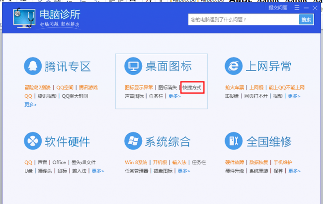323x204 pixels.
Task: Open the 丢失dll文件 link
Action: [x=83, y=162]
